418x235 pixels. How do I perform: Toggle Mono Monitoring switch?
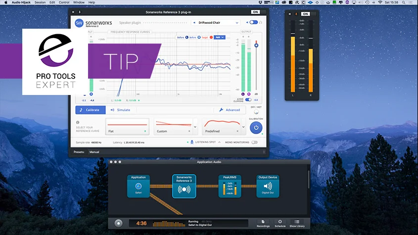coord(255,142)
